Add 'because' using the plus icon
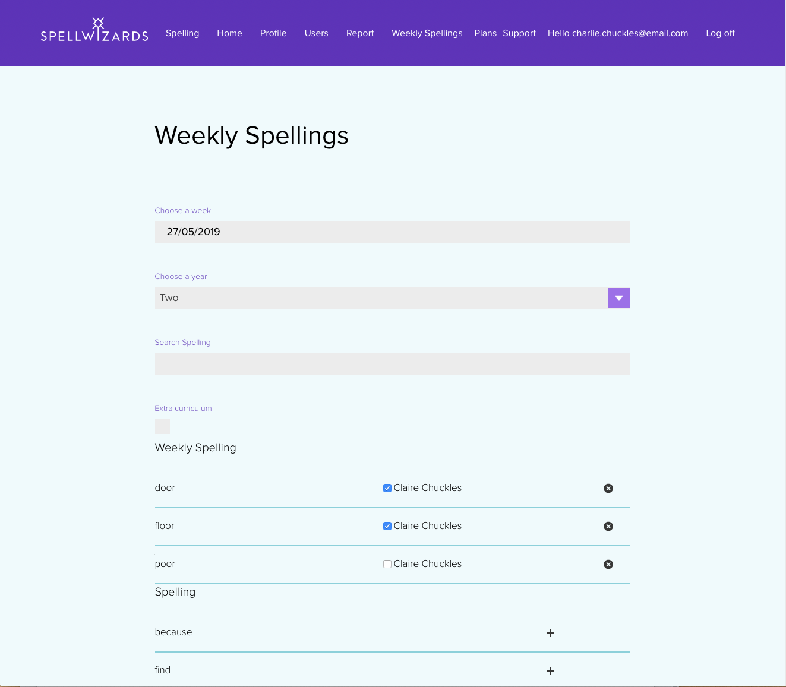 click(x=550, y=632)
